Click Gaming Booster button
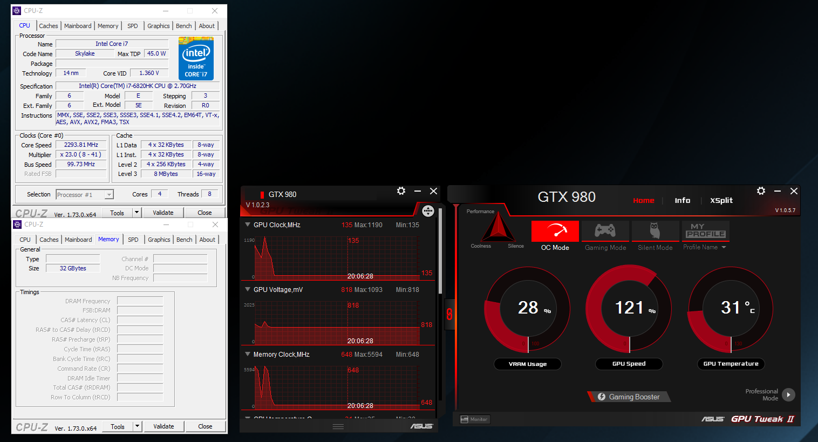 pos(629,397)
